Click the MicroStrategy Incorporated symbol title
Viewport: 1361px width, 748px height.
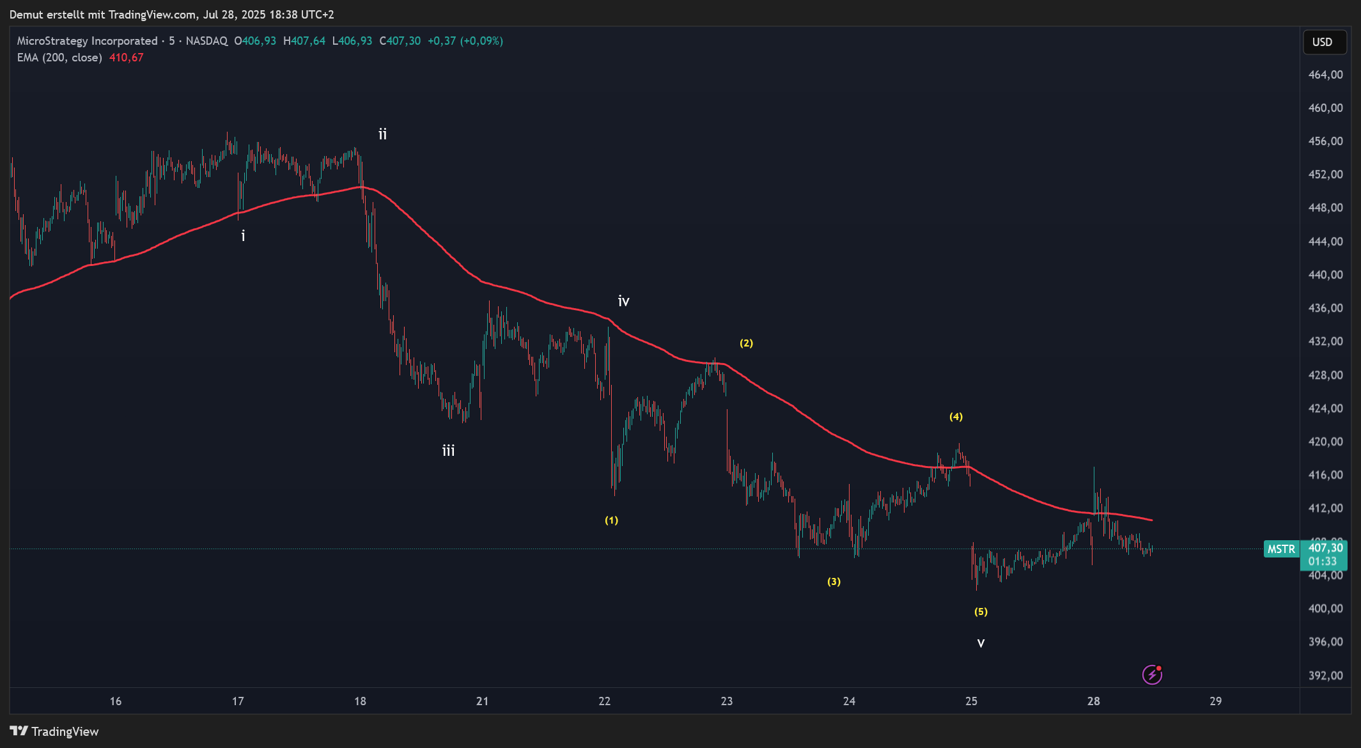click(x=87, y=41)
